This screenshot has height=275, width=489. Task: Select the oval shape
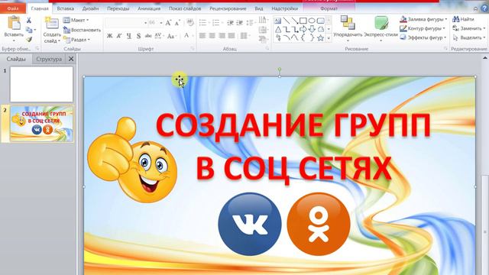[312, 21]
